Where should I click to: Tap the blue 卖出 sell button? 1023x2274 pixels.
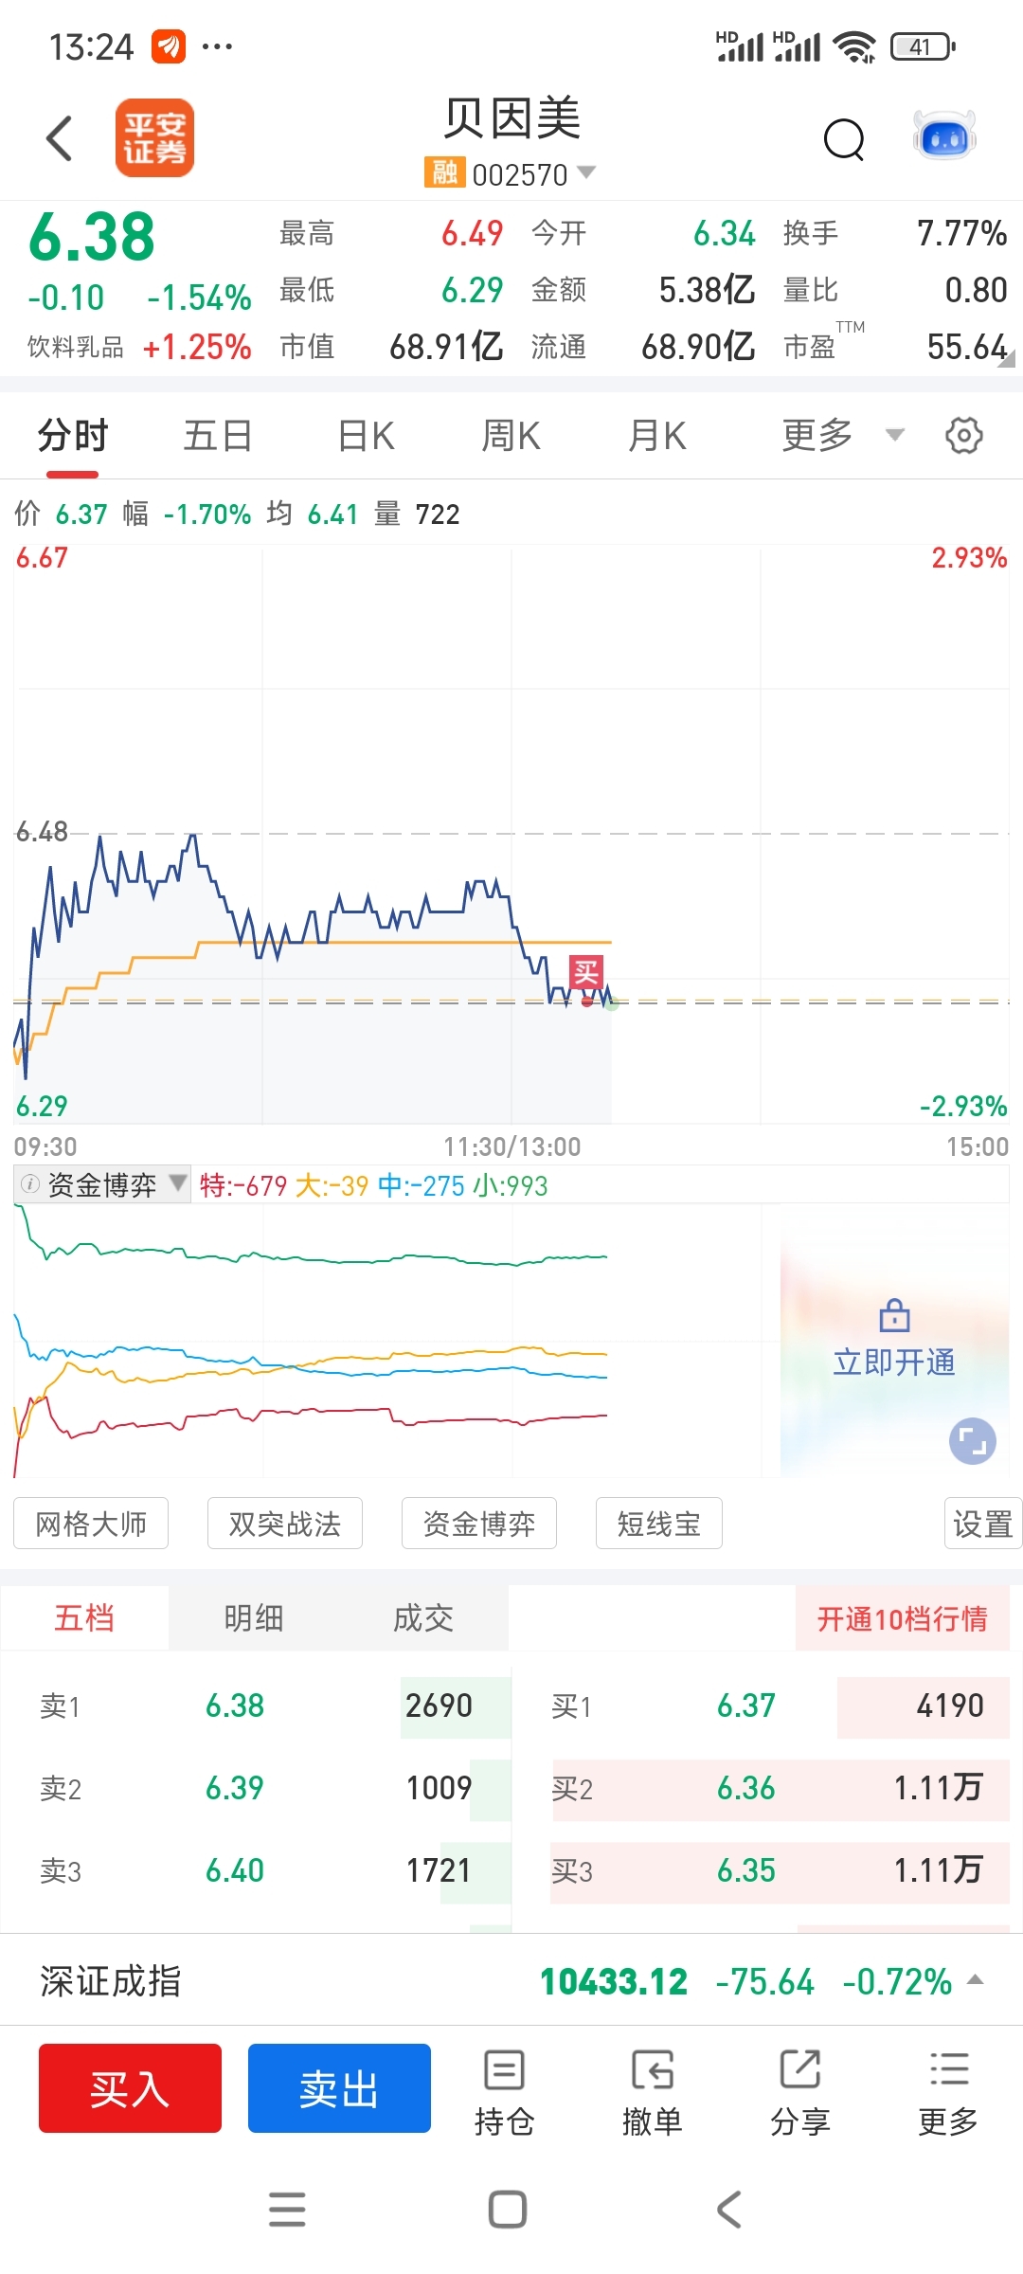point(339,2088)
